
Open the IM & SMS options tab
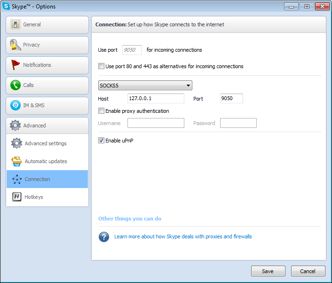[x=47, y=106]
